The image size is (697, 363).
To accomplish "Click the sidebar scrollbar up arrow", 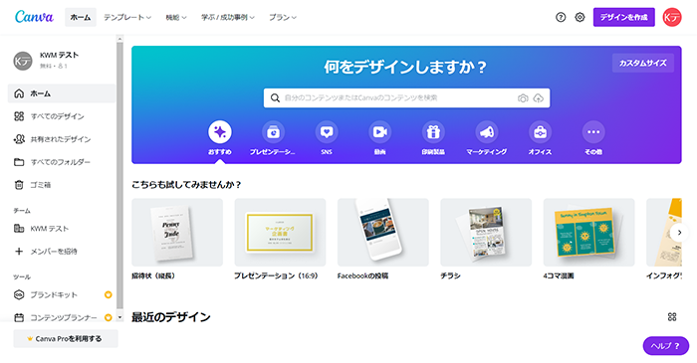I will 119,40.
